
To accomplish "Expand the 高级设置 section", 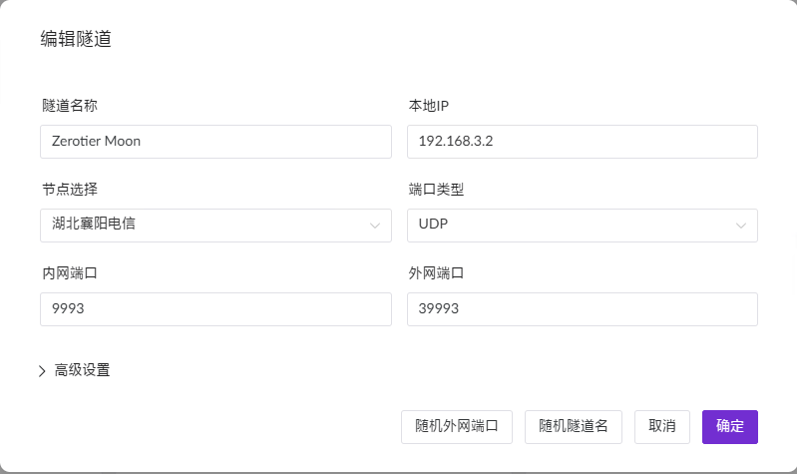I will [x=75, y=370].
